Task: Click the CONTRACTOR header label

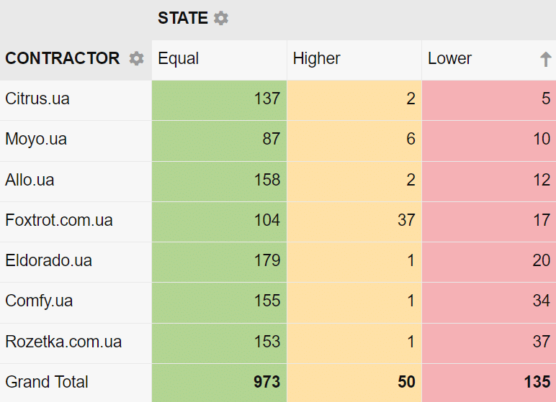Action: pos(63,59)
